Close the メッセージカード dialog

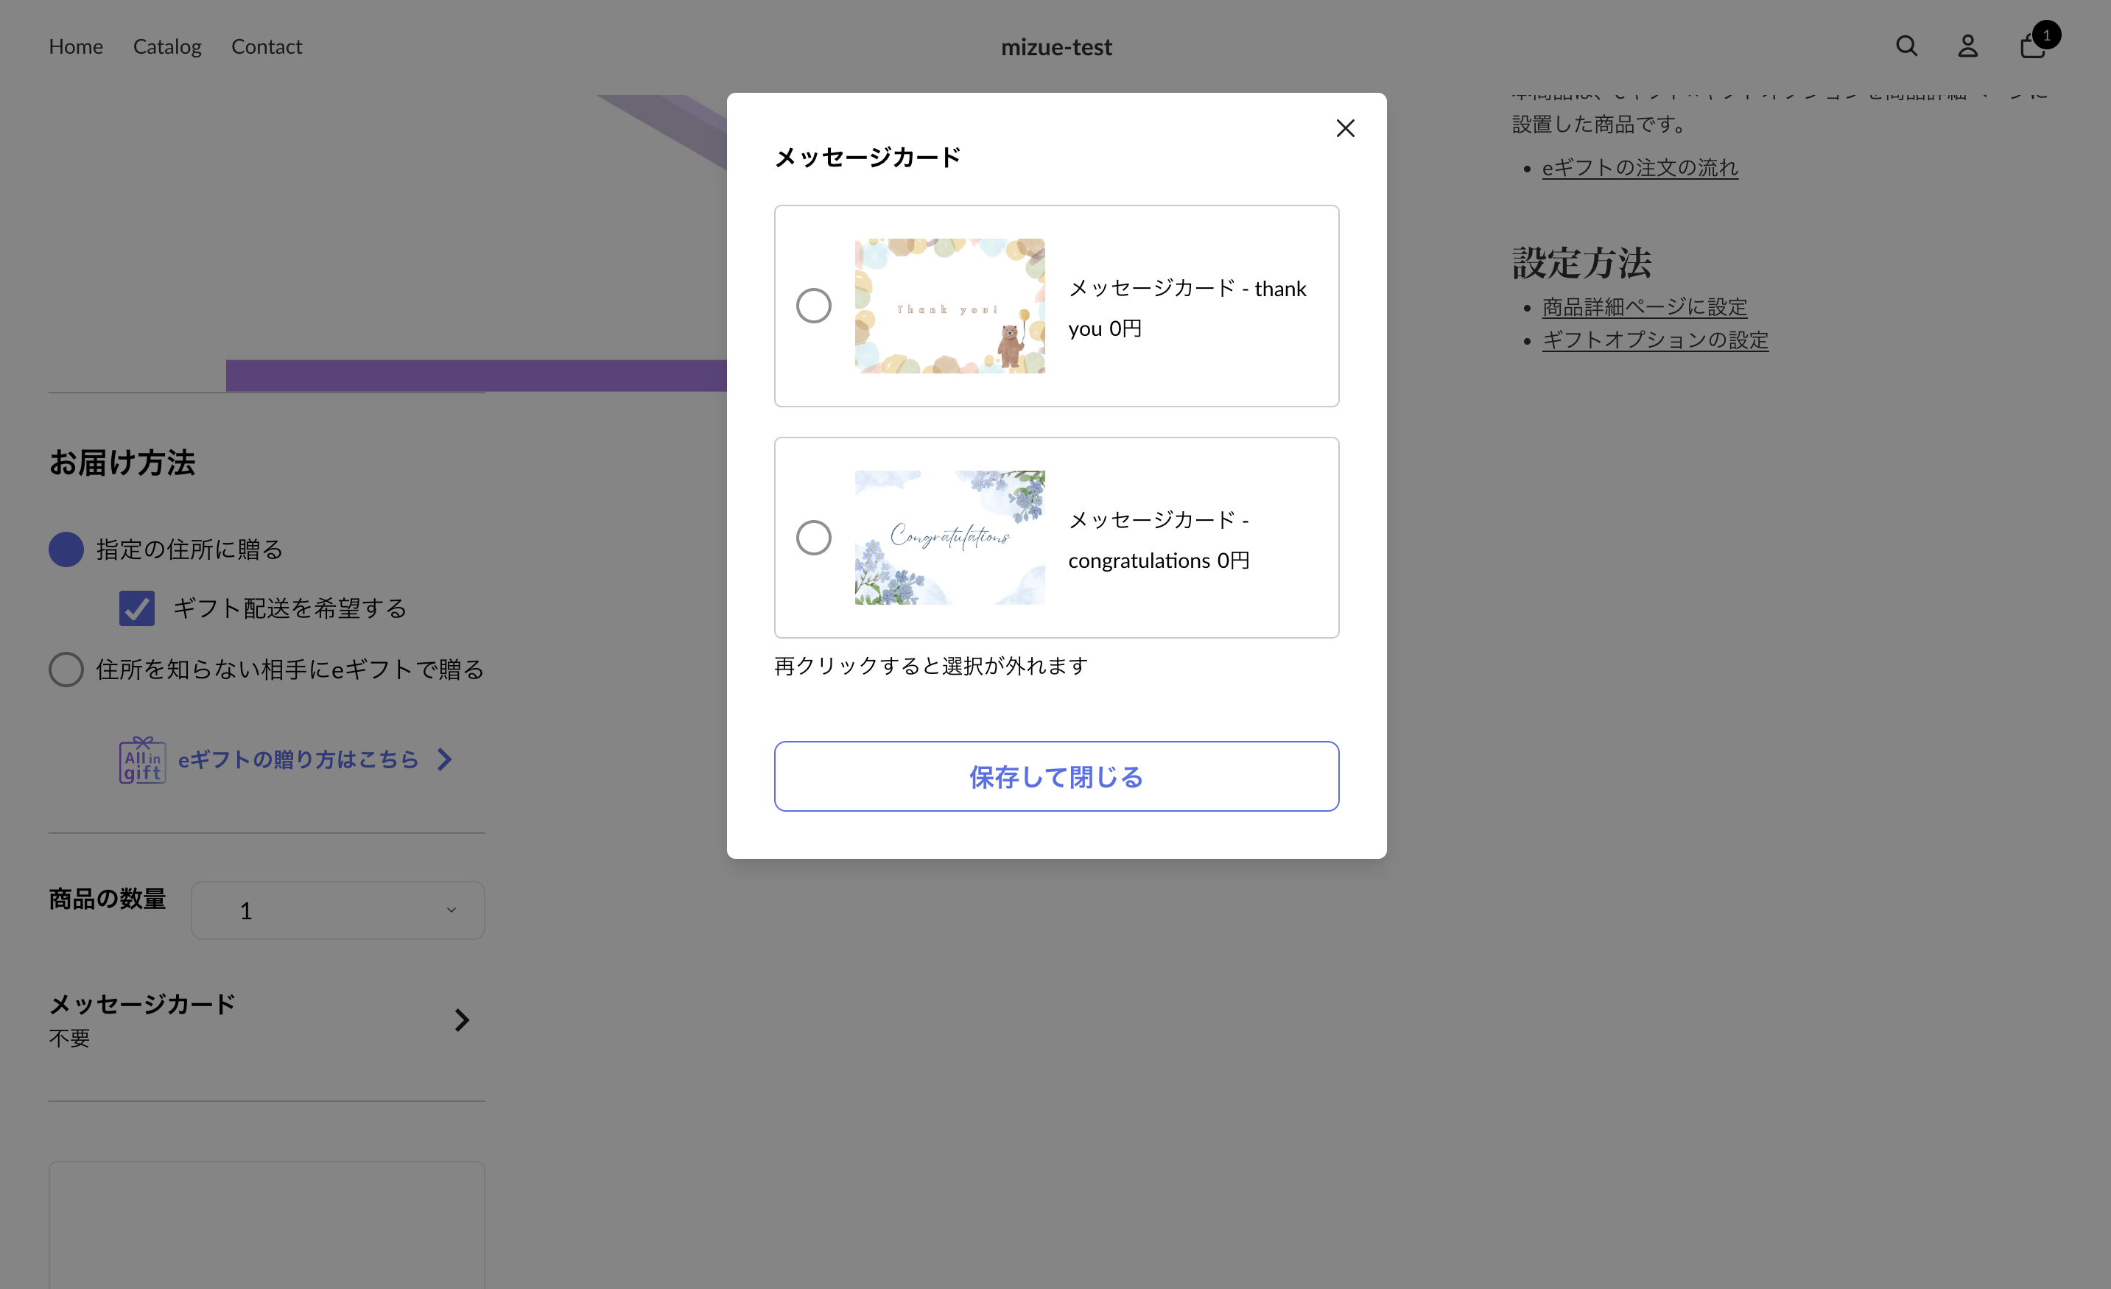tap(1345, 128)
